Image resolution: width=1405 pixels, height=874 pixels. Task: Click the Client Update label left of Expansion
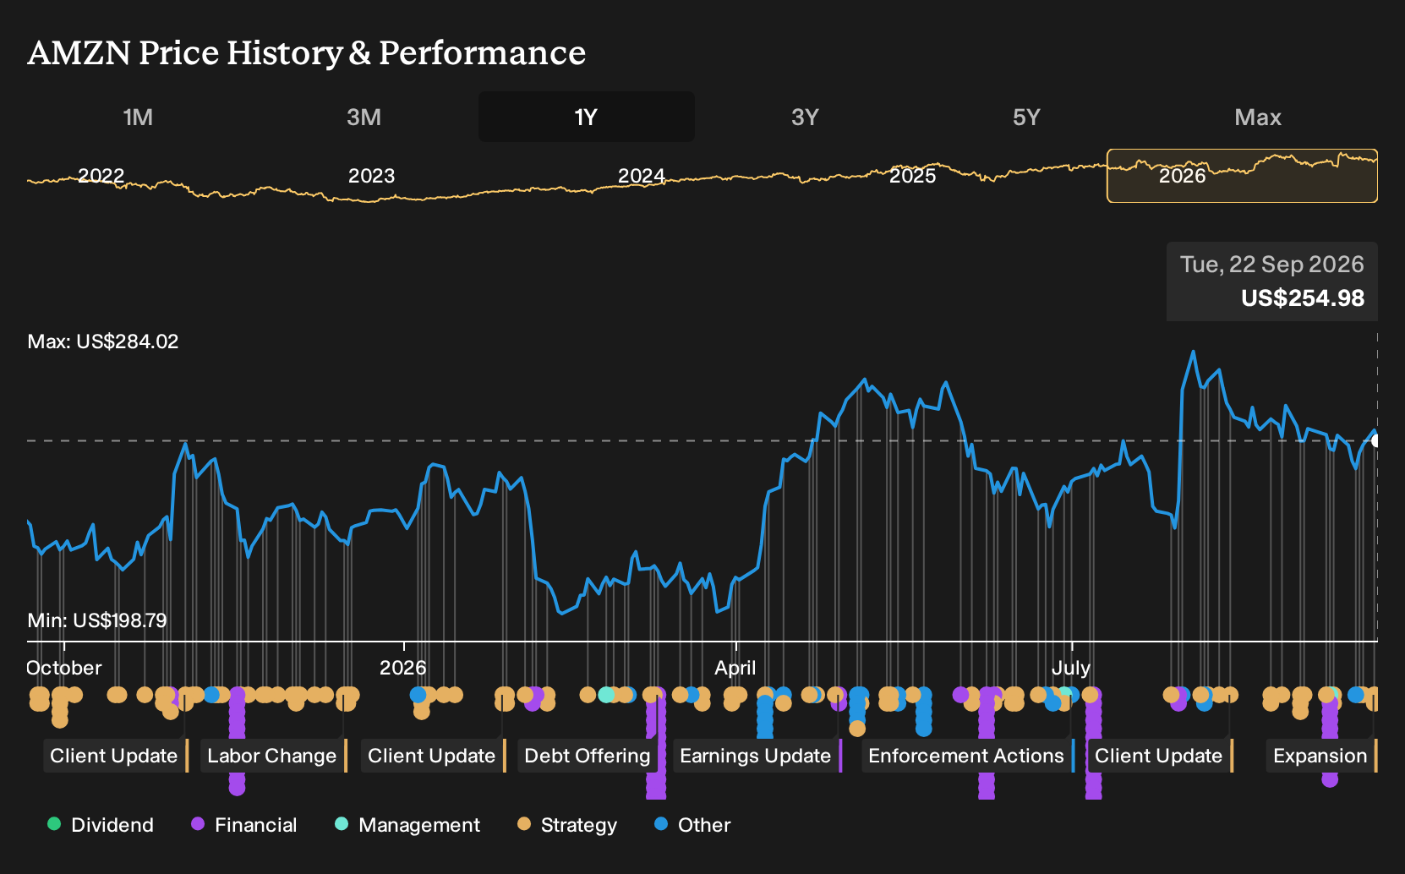click(1161, 756)
